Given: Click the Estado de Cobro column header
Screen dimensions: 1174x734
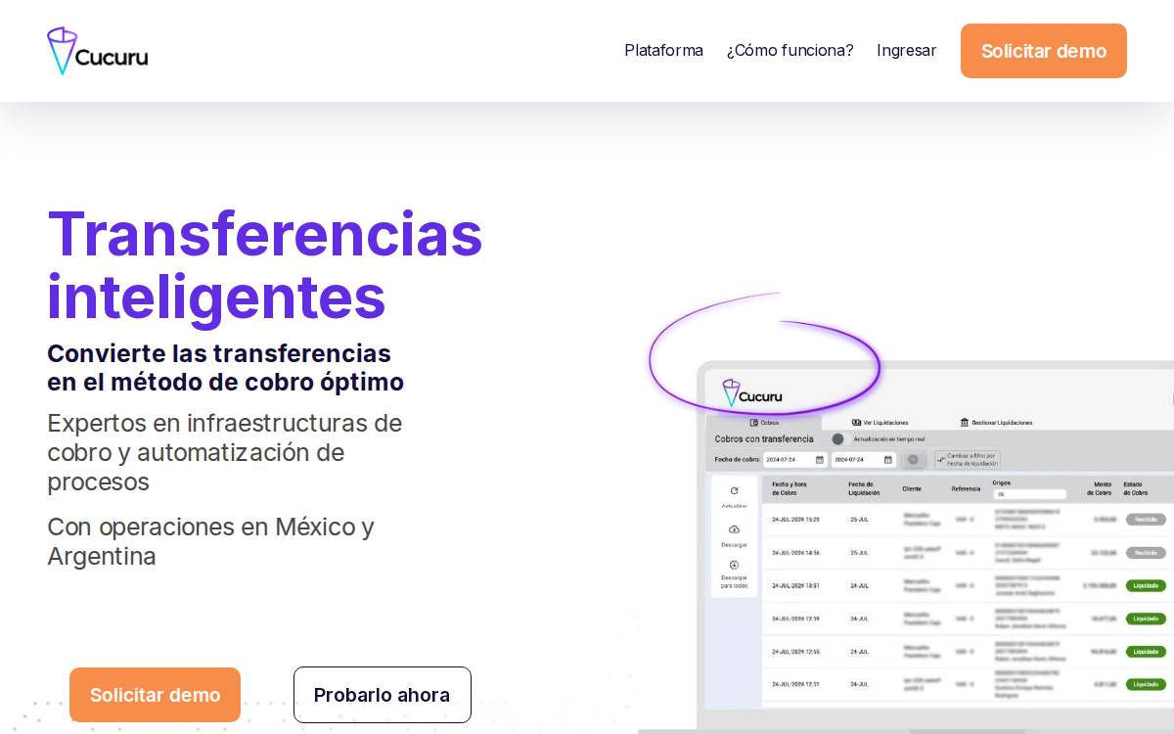Looking at the screenshot, I should coord(1134,487).
